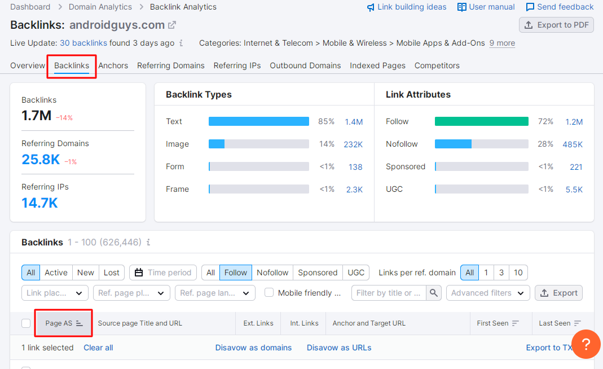Click Disavow as domains
This screenshot has width=603, height=369.
(253, 348)
